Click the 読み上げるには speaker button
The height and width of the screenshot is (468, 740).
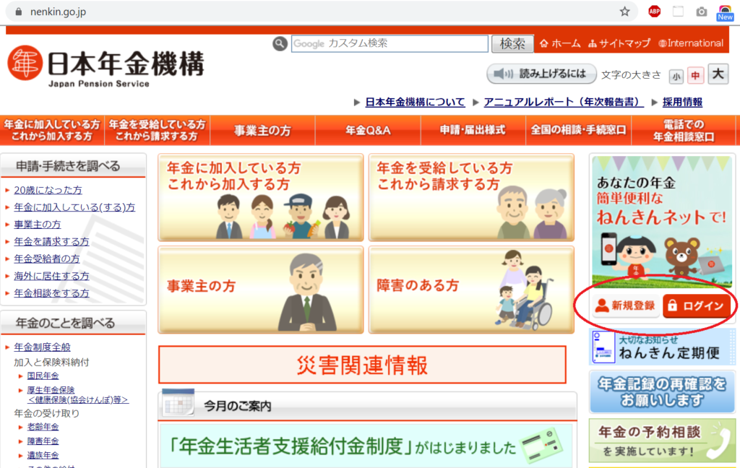click(541, 74)
